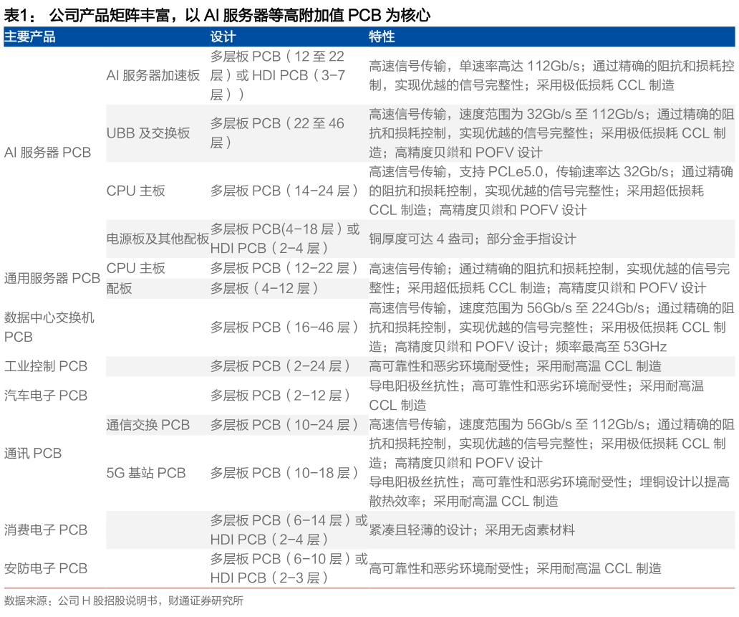Click the 数据中心交换机 PCB row label

point(47,327)
